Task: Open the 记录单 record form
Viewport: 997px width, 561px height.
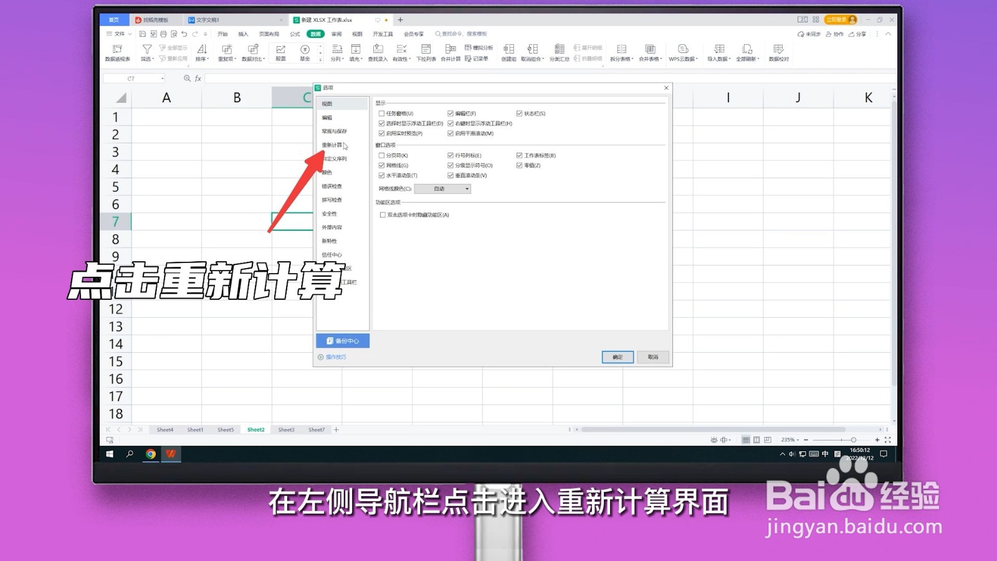Action: click(477, 59)
